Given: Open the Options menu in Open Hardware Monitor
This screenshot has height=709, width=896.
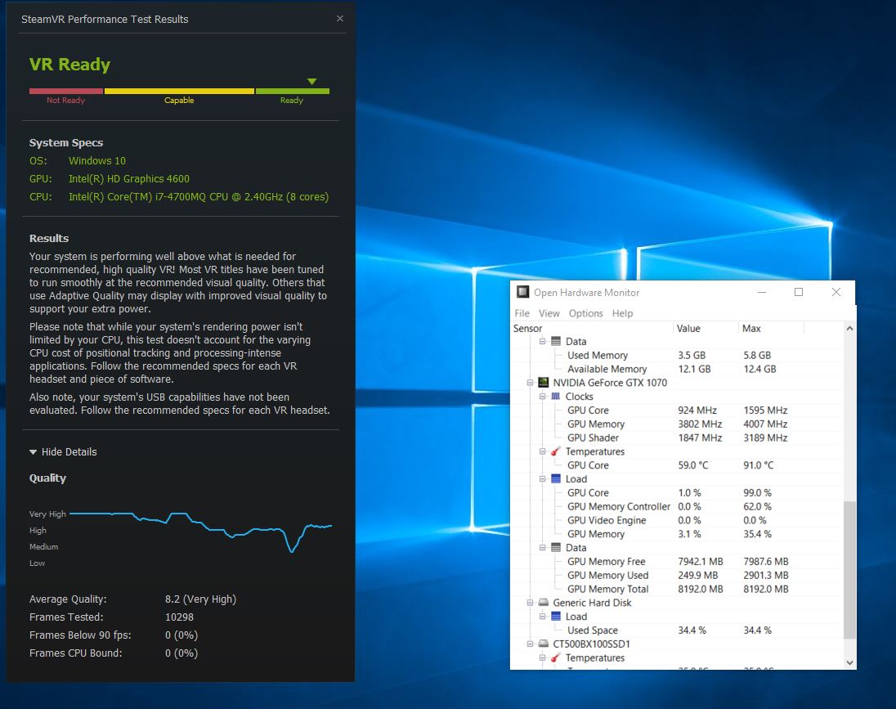Looking at the screenshot, I should [x=585, y=313].
